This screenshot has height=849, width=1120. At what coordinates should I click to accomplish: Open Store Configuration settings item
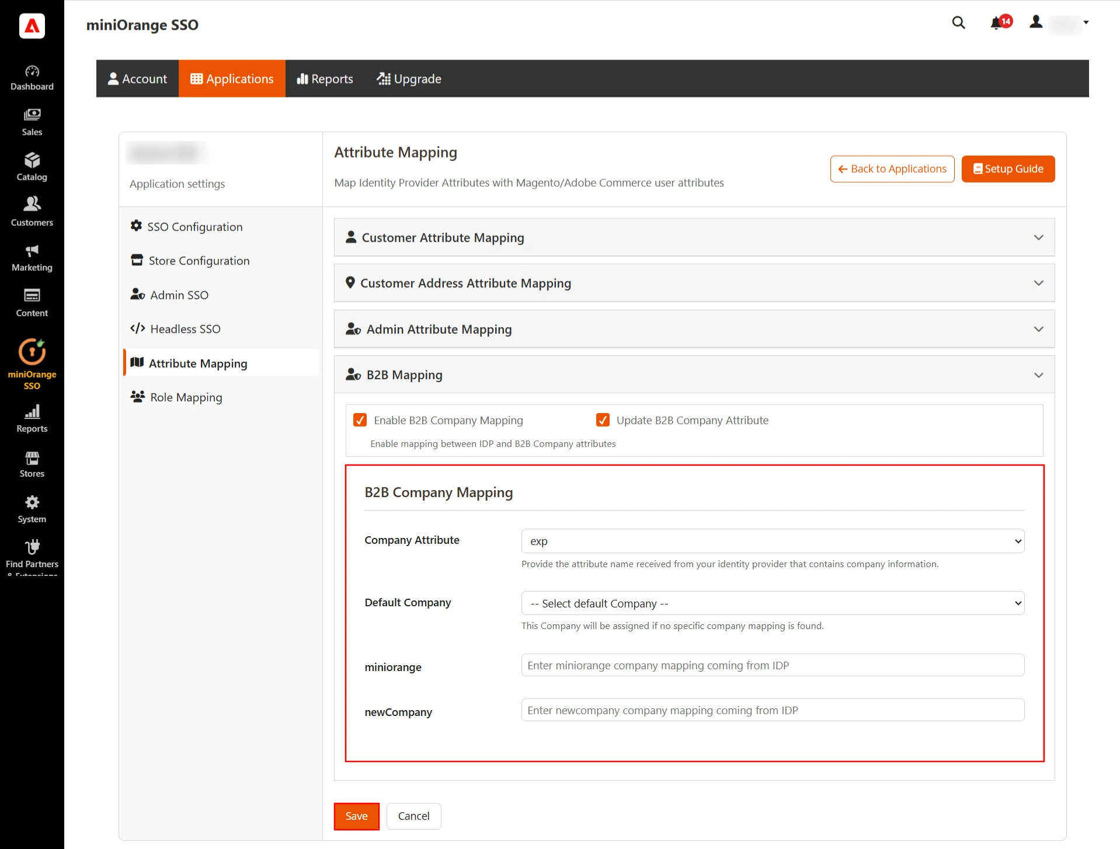(221, 261)
